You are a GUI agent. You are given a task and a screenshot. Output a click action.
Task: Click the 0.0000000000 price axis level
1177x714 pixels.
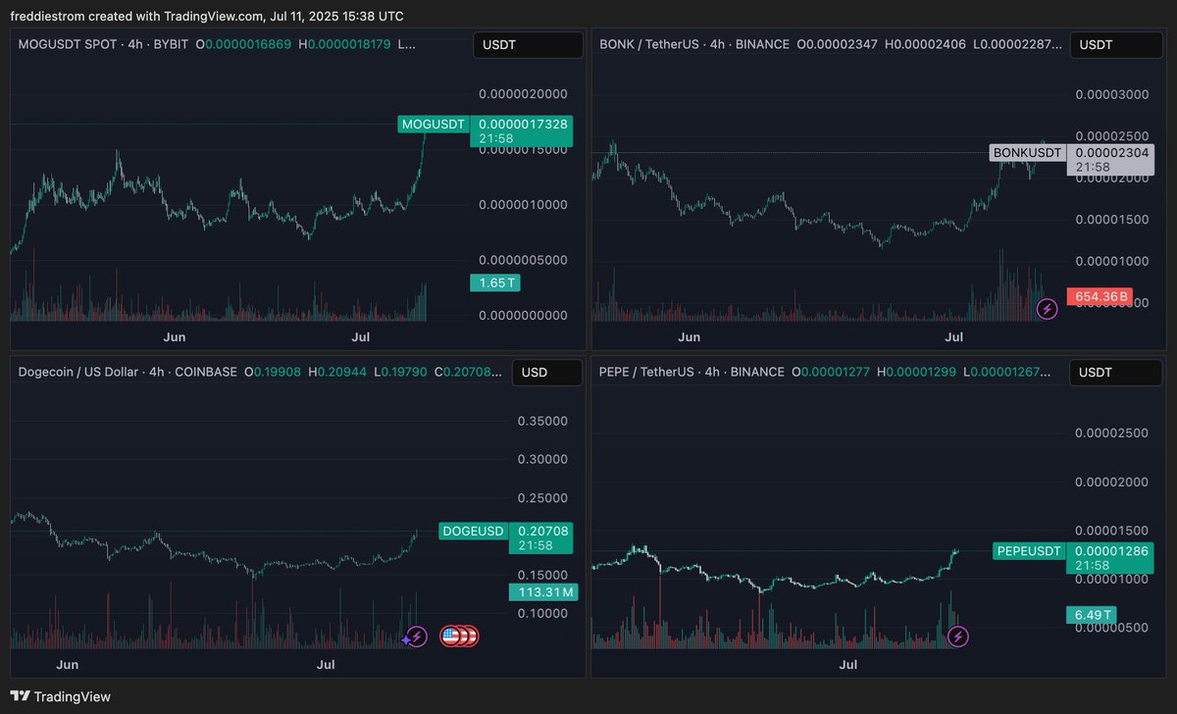[x=523, y=315]
